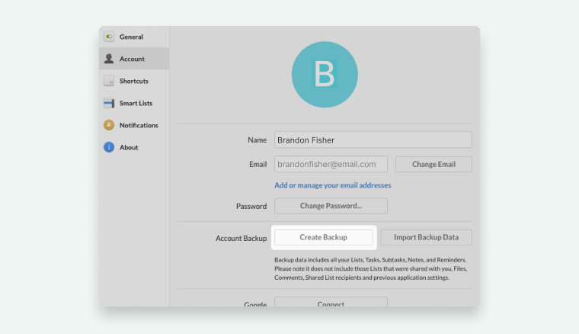Open the About tab label

point(129,147)
